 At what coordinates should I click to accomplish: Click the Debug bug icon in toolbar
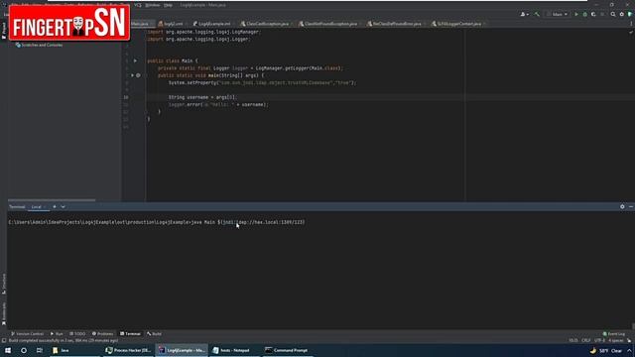coord(584,14)
